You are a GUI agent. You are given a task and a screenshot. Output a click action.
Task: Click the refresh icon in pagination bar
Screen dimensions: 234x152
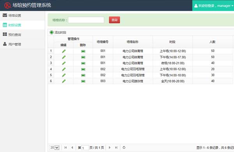point(124,148)
